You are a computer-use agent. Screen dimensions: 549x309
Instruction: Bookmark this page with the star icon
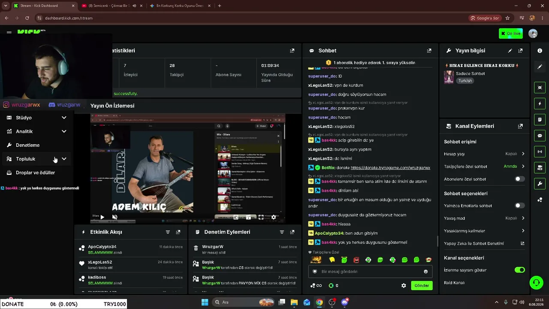click(507, 18)
